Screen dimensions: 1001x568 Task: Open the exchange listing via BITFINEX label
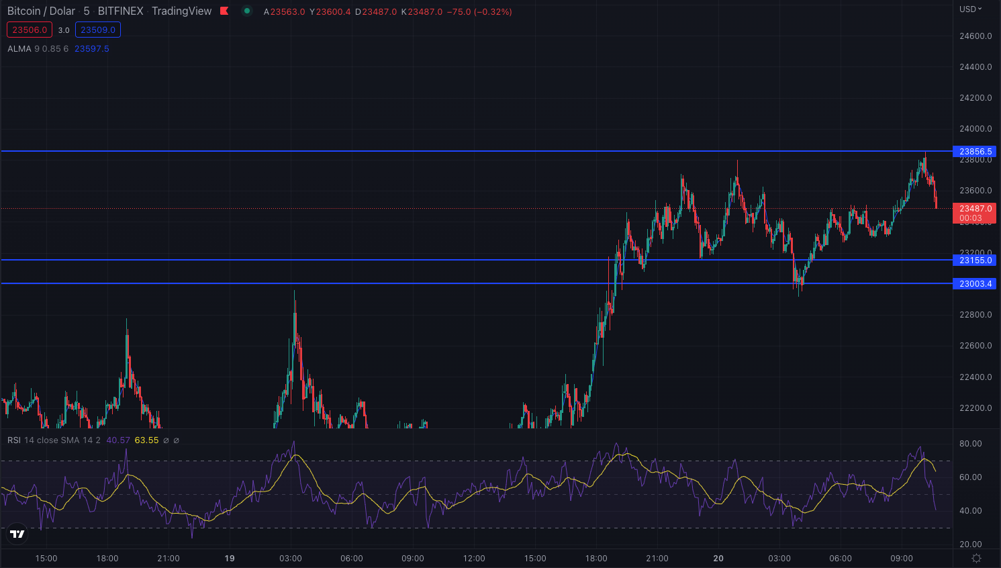(120, 11)
